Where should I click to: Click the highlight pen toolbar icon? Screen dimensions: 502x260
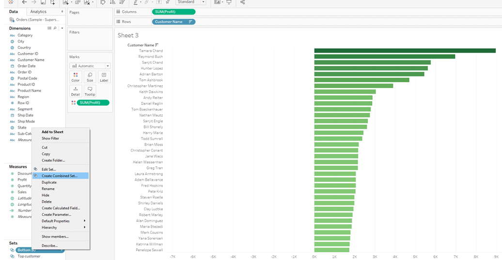click(x=136, y=2)
